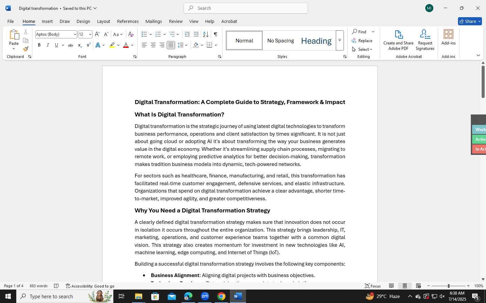The image size is (486, 303).
Task: Align text left
Action: point(144,45)
